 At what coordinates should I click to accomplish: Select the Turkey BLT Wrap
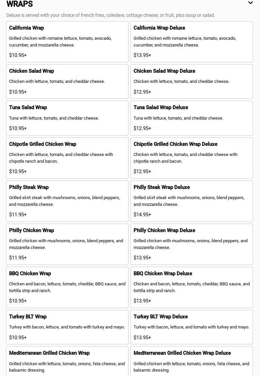(67, 327)
